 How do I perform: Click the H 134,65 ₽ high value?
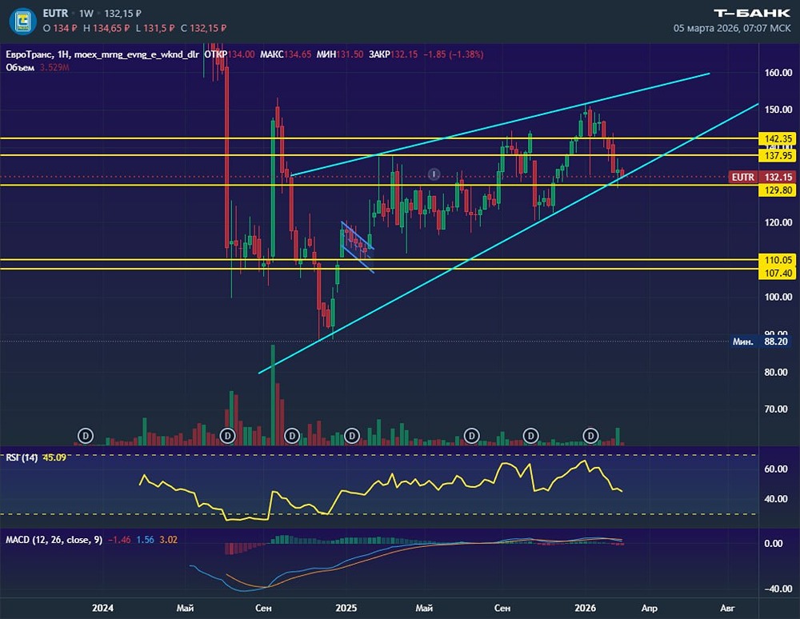click(106, 28)
